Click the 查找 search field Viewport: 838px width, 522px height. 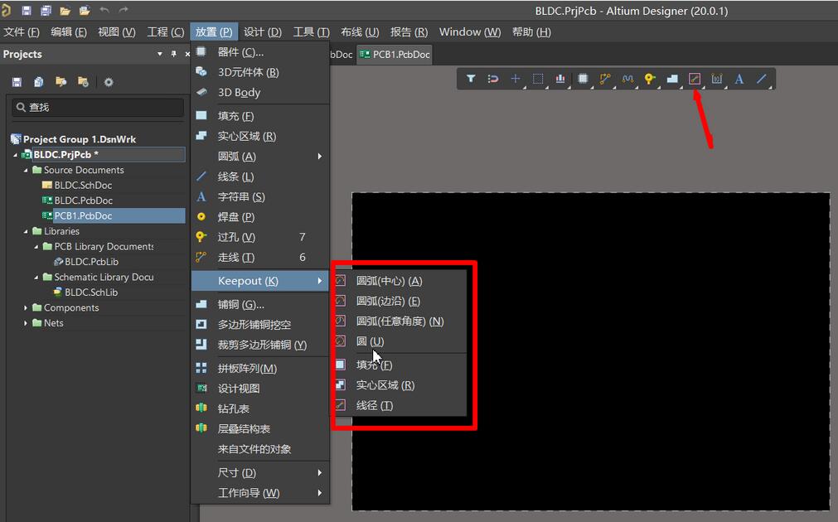coord(98,108)
